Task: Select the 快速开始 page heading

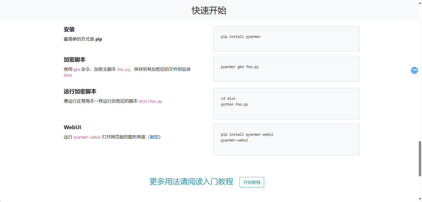Action: pyautogui.click(x=209, y=10)
